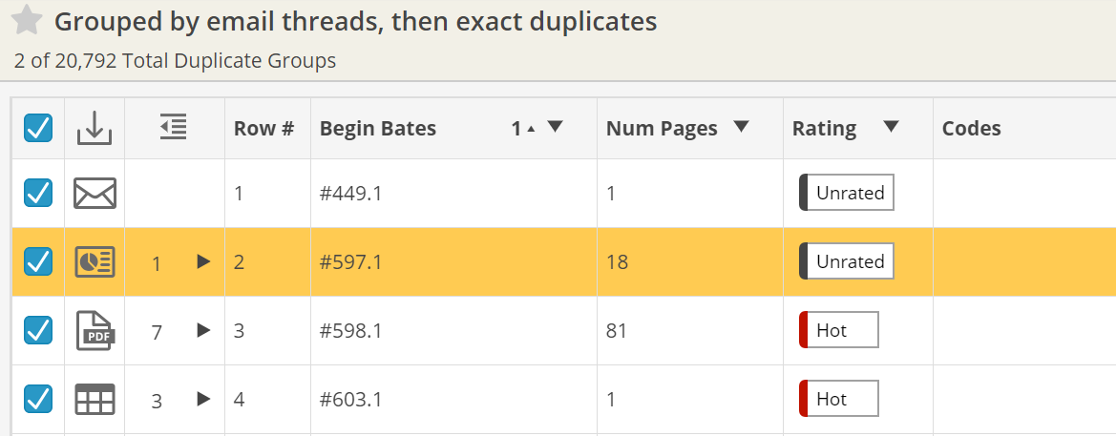Click duplicate count 3 on row #603.1
The image size is (1116, 436).
157,401
